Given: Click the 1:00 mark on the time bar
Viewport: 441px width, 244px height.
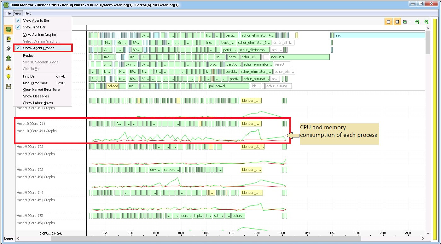Looking at the screenshot, I should coord(206,233).
